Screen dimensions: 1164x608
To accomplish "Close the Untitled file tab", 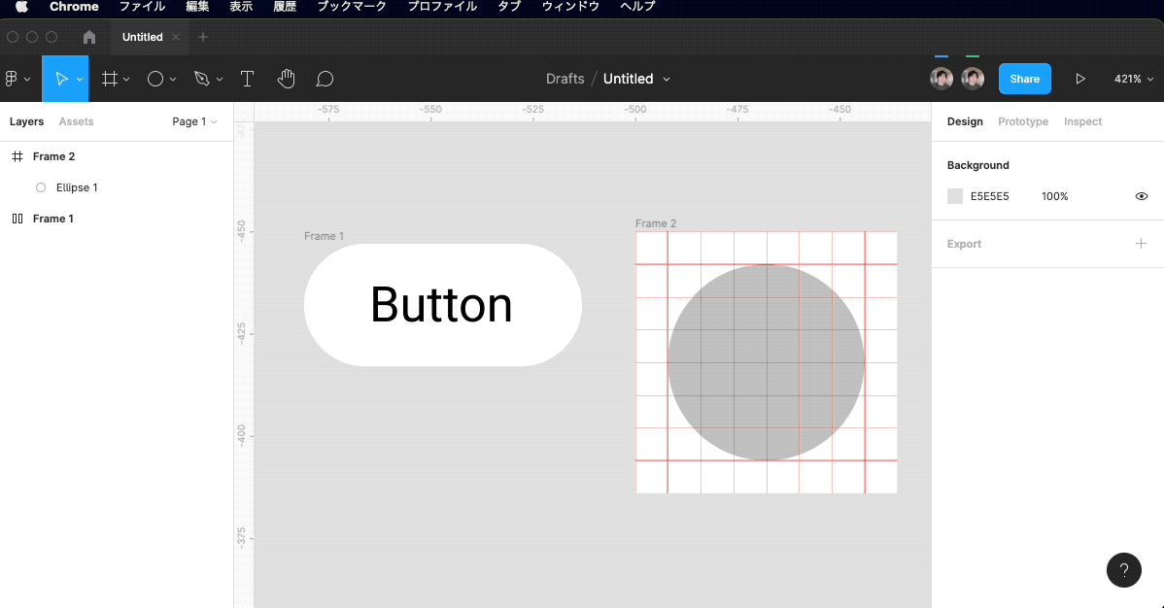I will coord(176,37).
